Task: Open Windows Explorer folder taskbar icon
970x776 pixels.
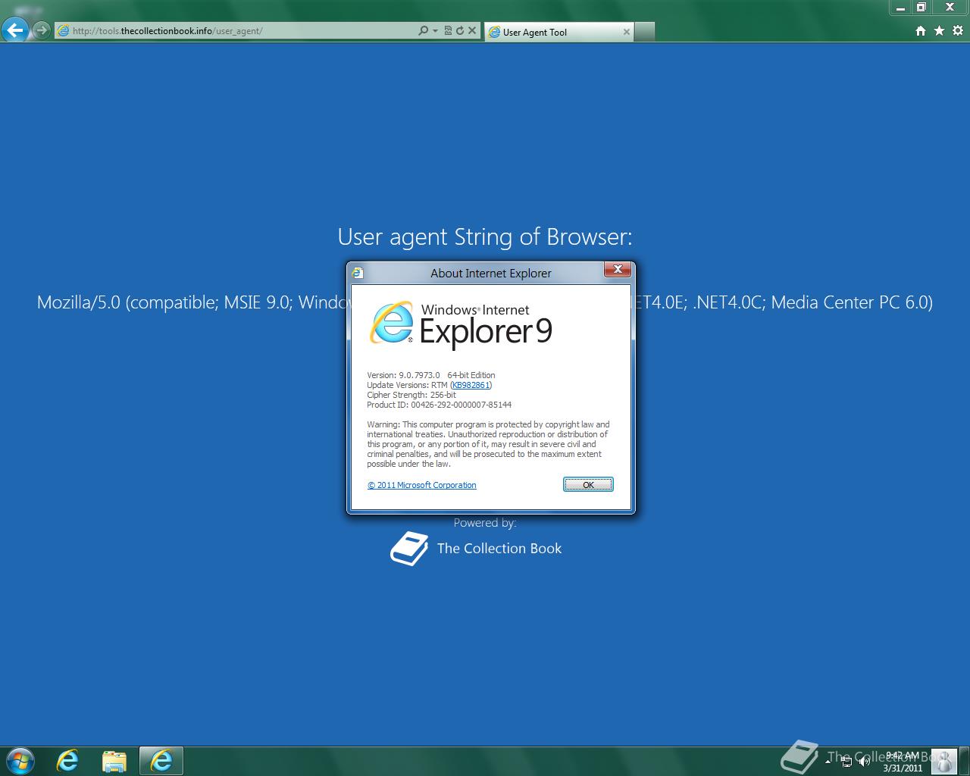Action: [114, 760]
